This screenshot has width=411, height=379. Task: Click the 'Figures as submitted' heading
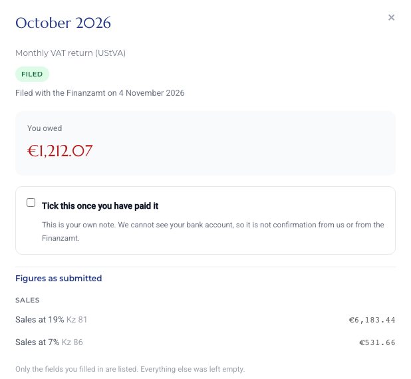[59, 279]
